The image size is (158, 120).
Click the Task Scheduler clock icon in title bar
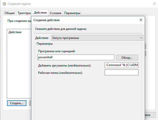pyautogui.click(x=4, y=4)
